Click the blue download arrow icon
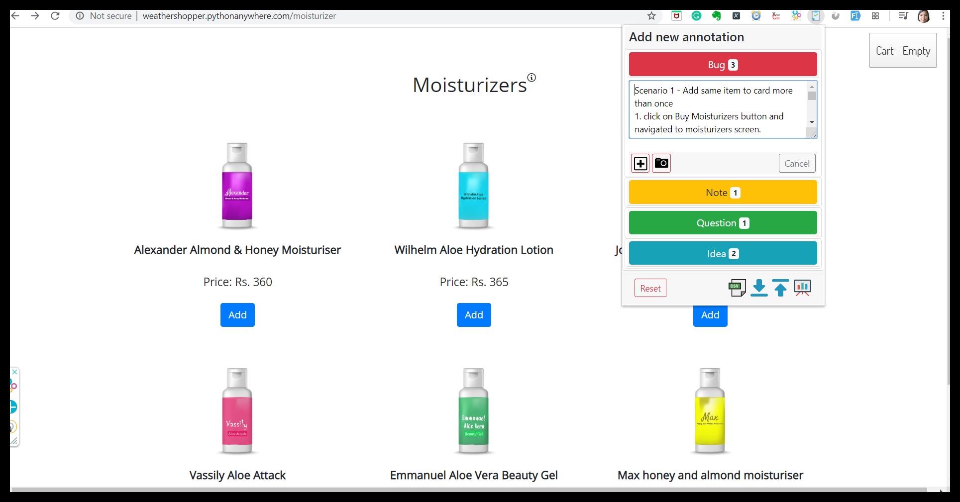Screen dimensions: 960x502 pyautogui.click(x=759, y=288)
